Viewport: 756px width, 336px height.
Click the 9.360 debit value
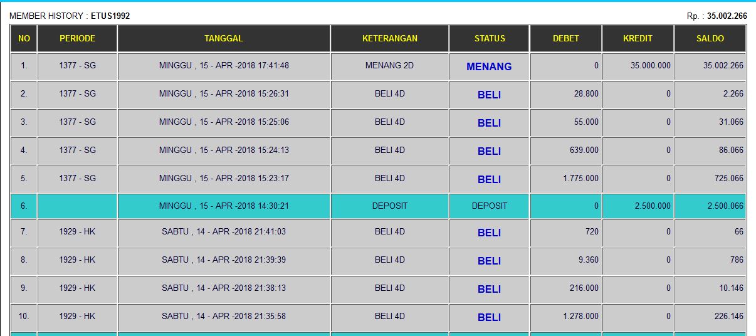coord(589,260)
